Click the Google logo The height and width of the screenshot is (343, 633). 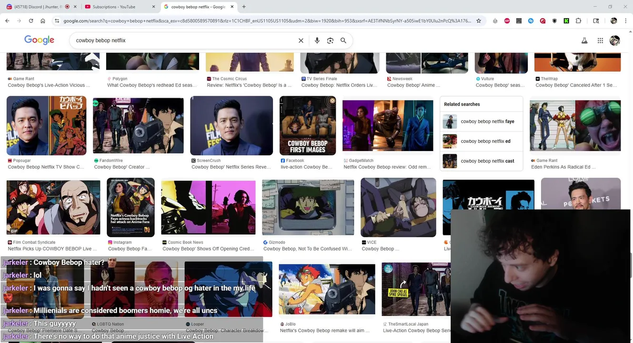[39, 40]
